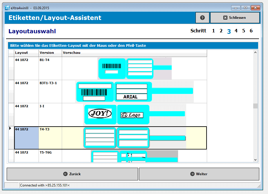
Task: Jump to wizard step 6
Action: 251,31
